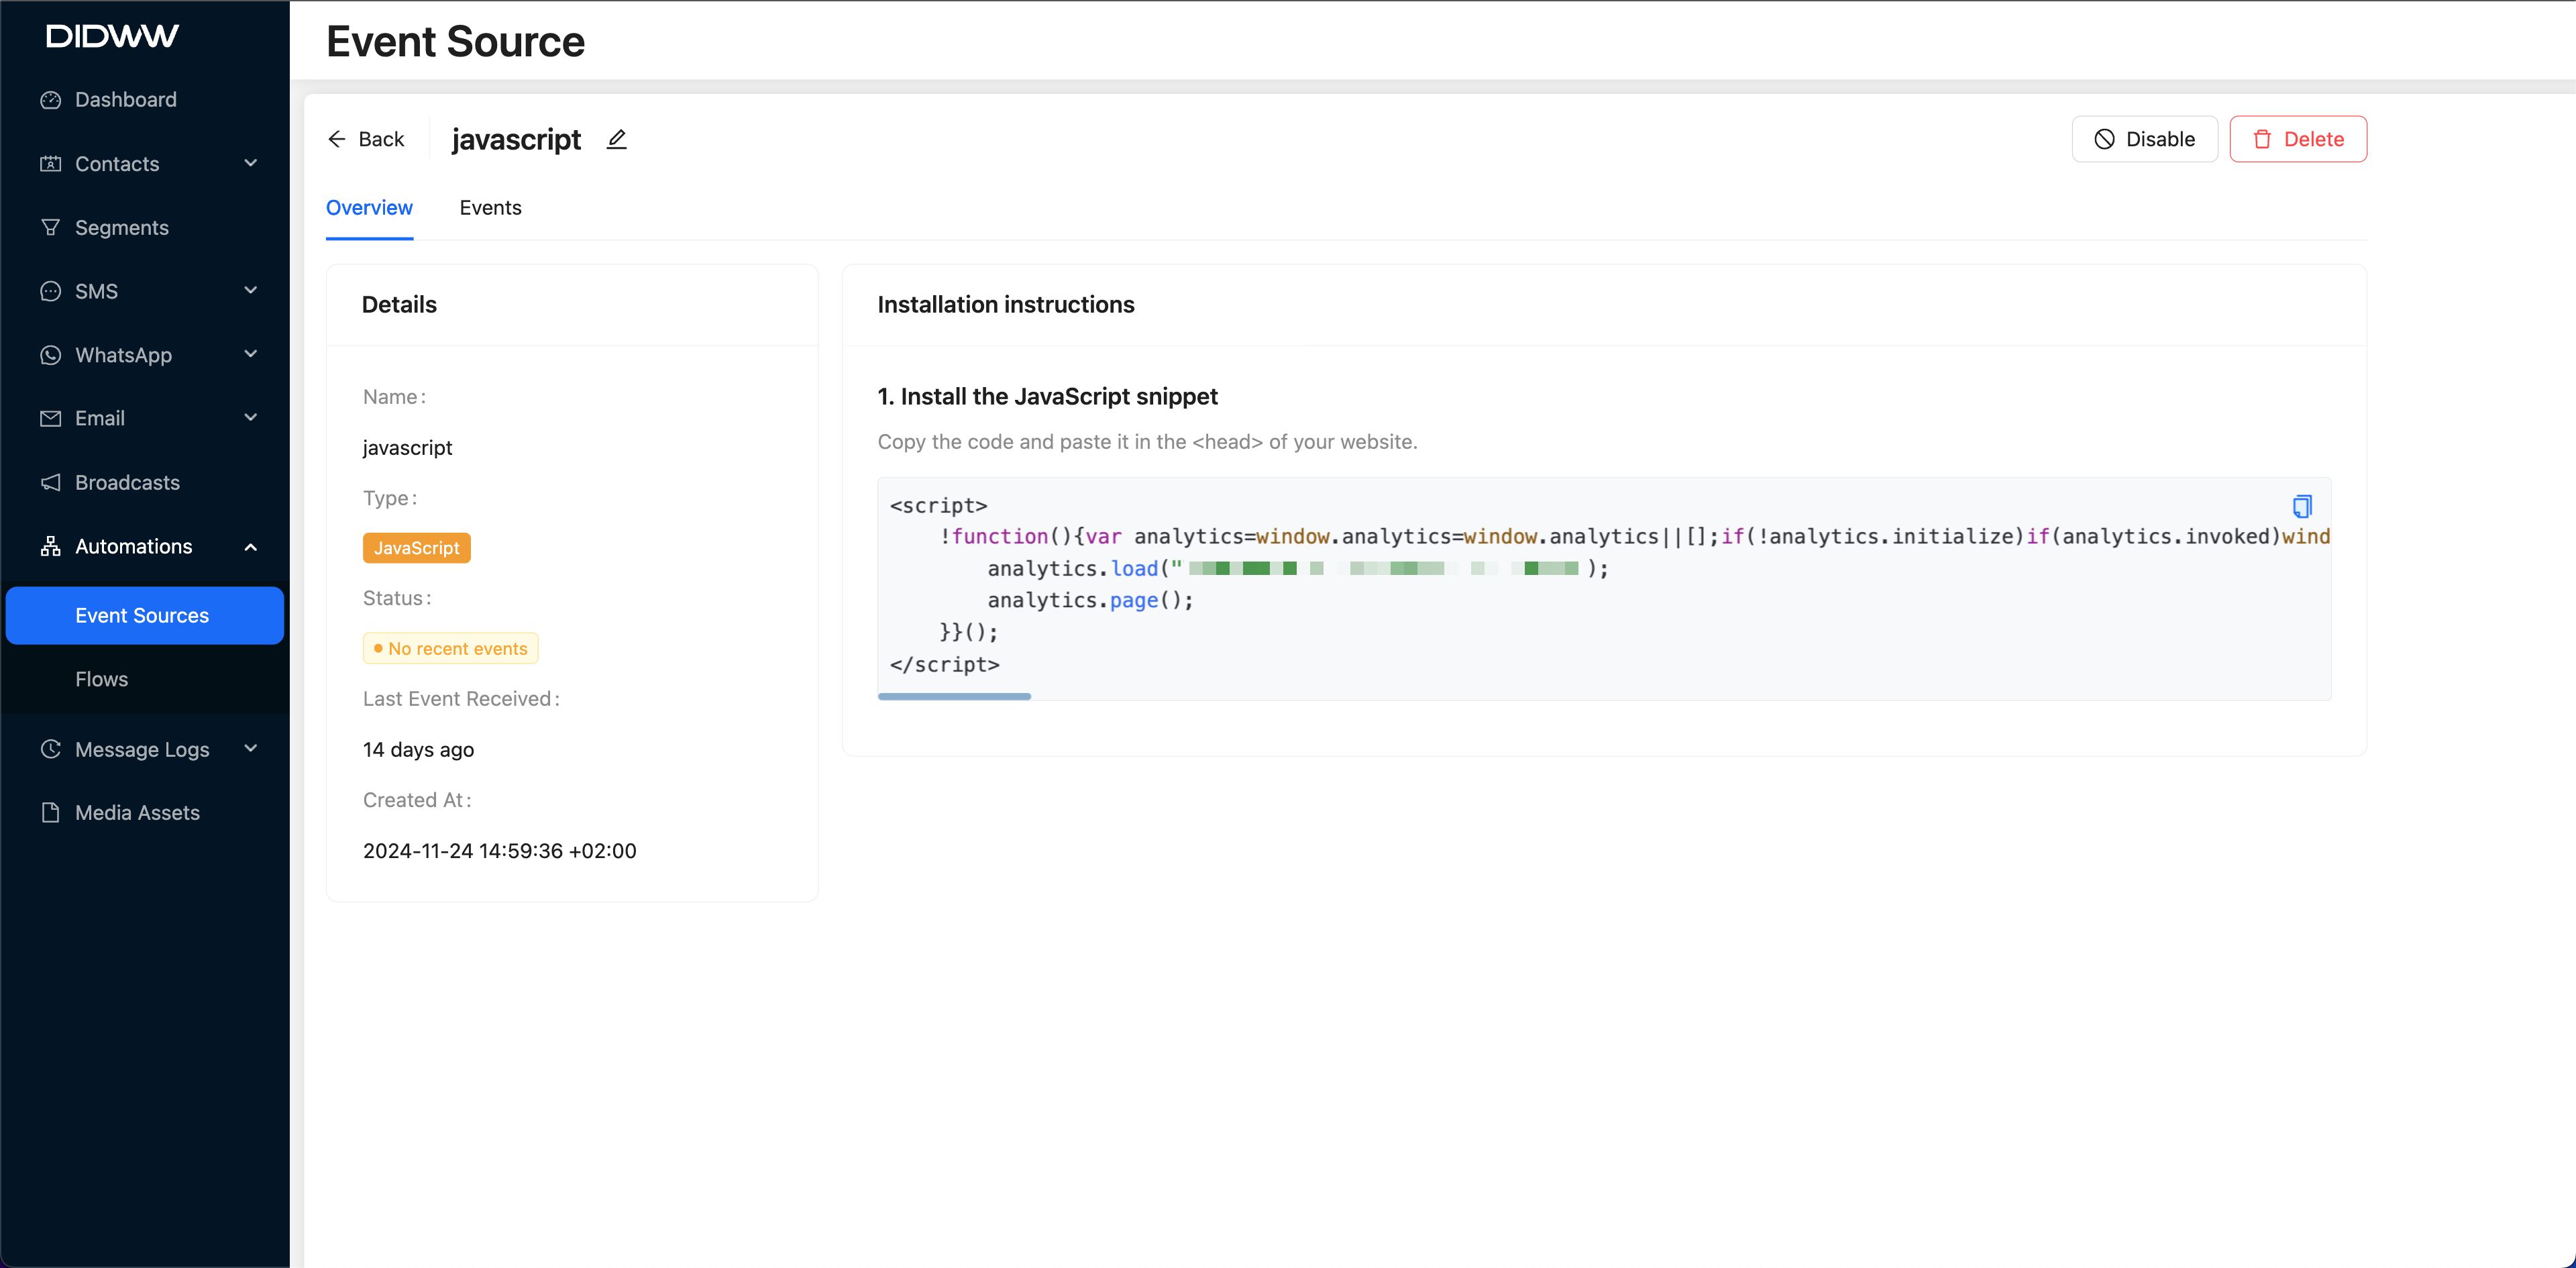Click the Broadcasts megaphone icon

51,483
